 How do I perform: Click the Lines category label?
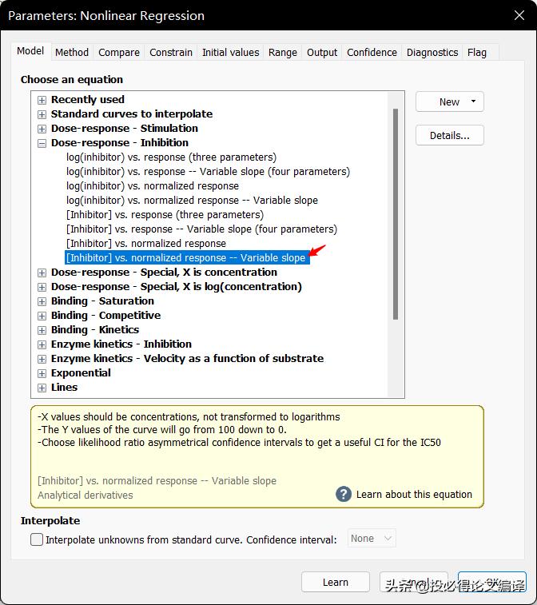pyautogui.click(x=64, y=388)
